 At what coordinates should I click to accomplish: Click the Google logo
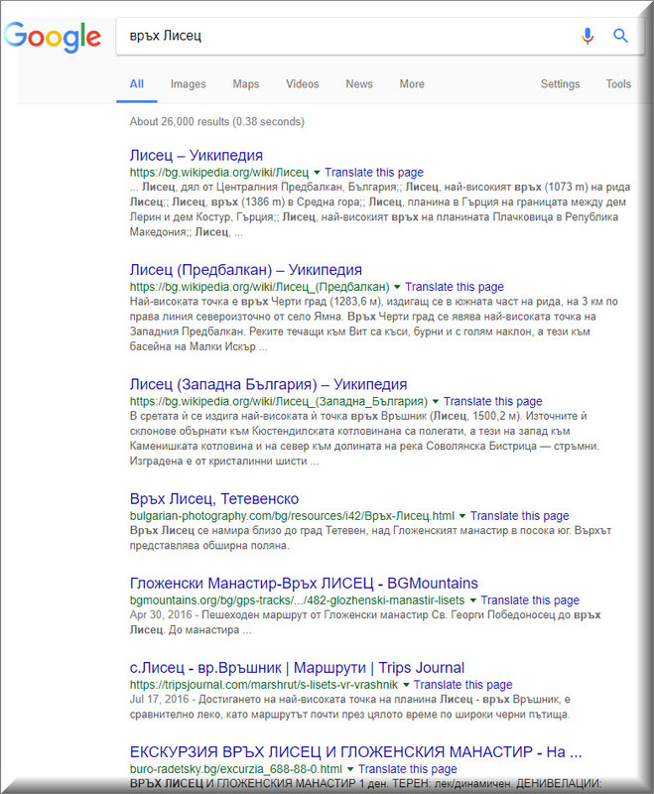tap(53, 37)
